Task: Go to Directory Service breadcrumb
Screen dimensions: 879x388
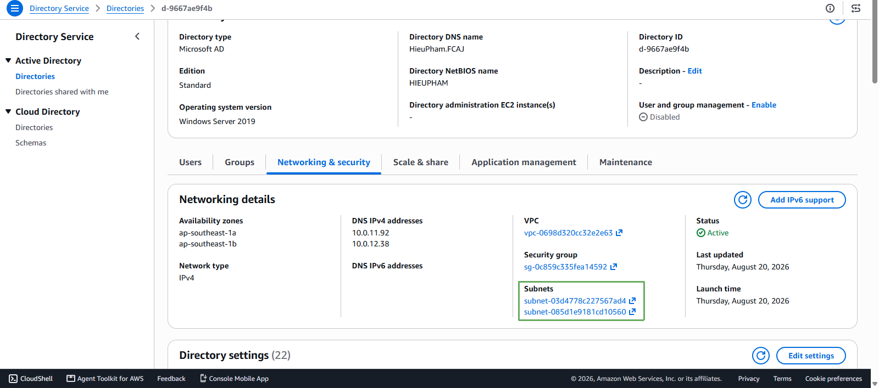Action: click(59, 8)
